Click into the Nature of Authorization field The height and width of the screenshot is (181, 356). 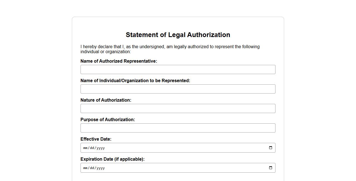(178, 109)
